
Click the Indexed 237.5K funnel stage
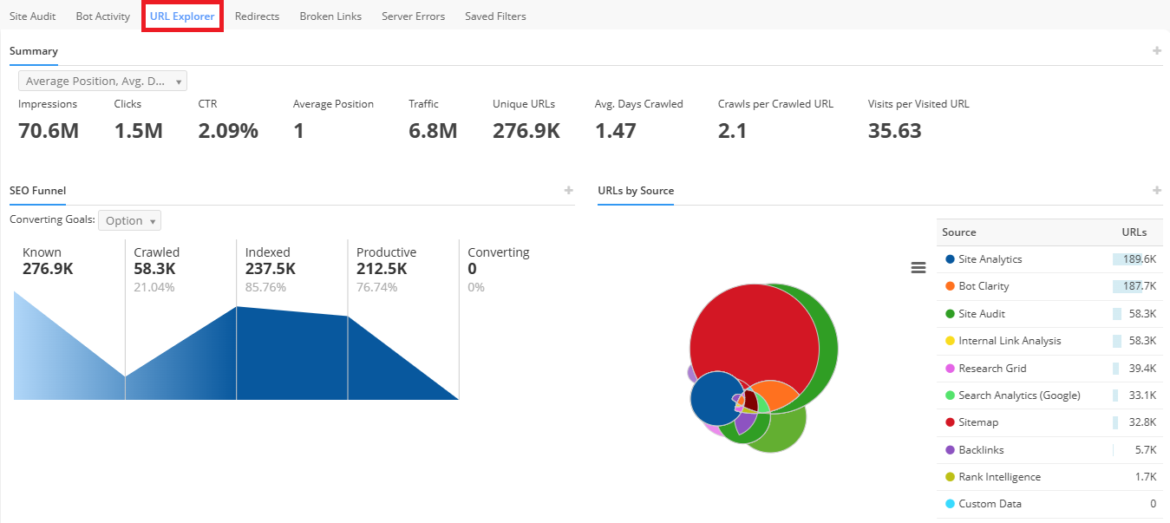[x=270, y=260]
